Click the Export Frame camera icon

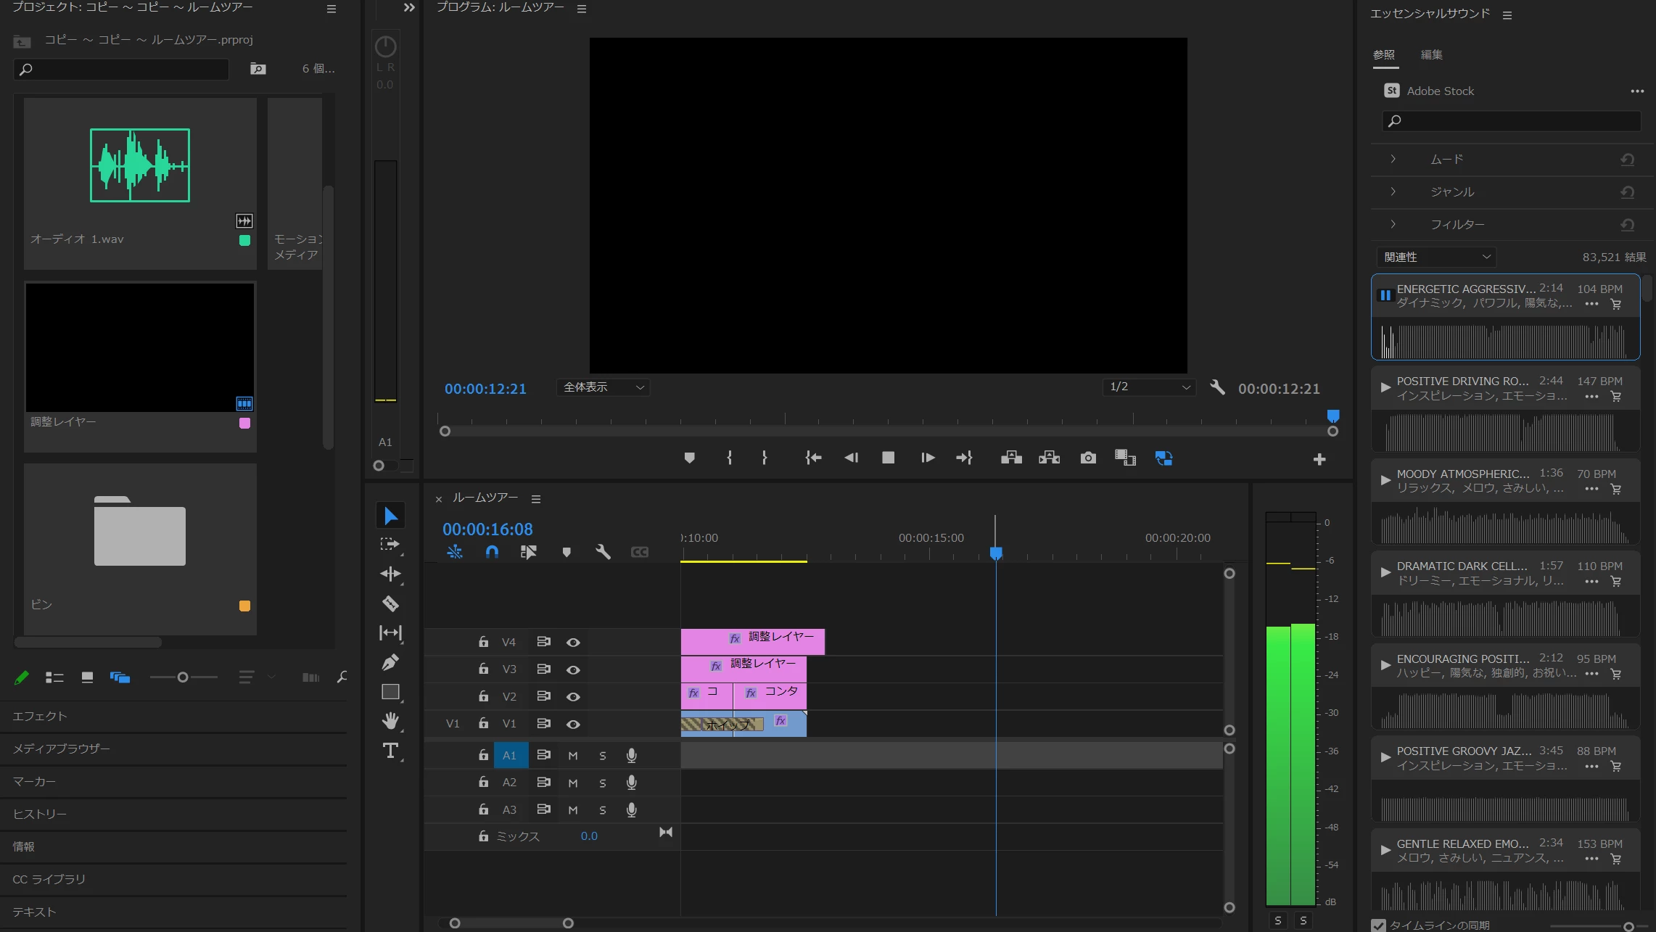[x=1087, y=458]
